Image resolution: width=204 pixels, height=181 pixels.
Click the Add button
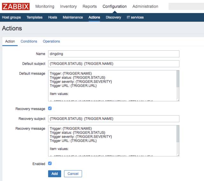(55, 174)
